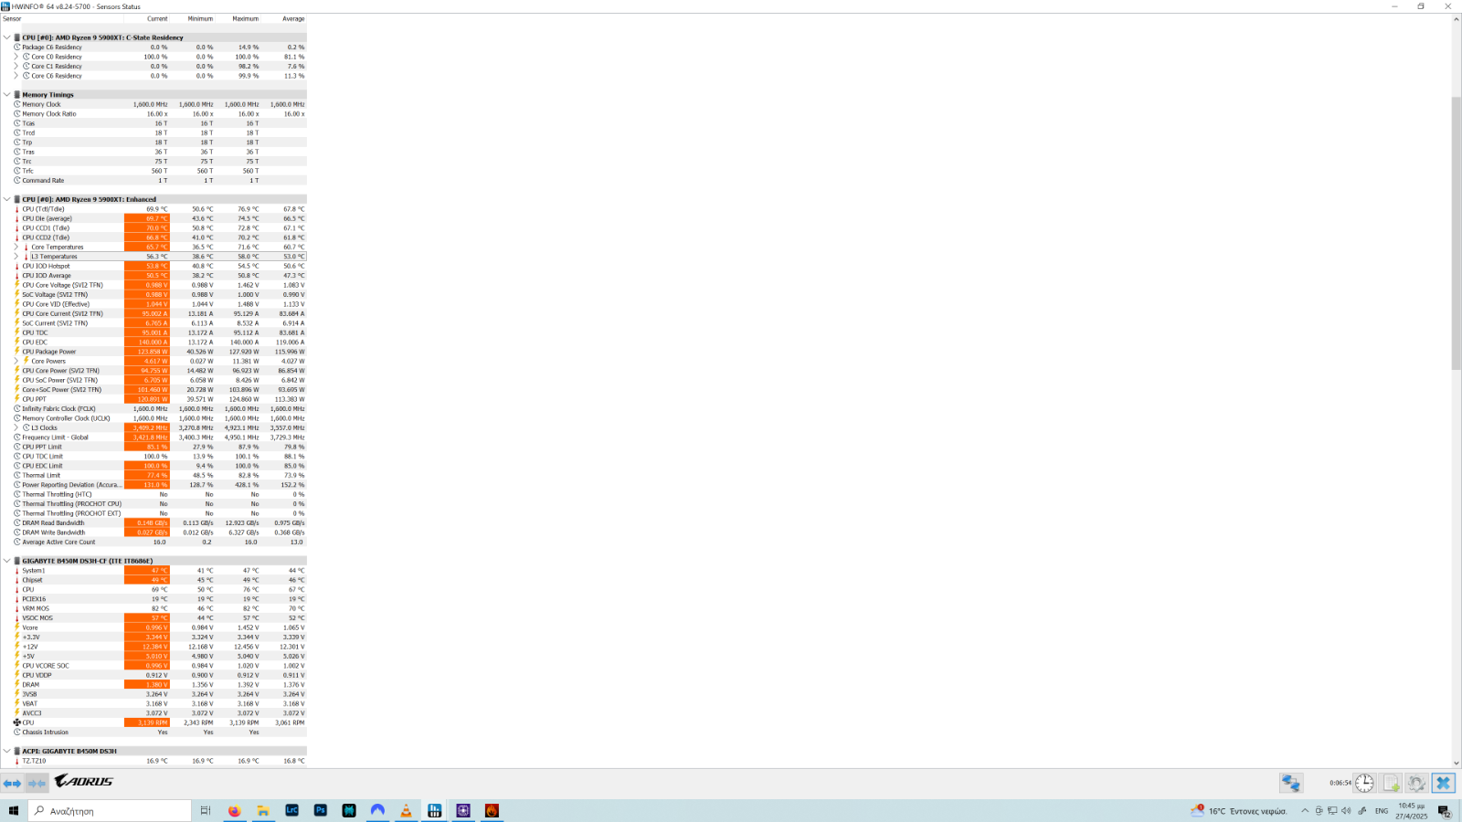Expand the L3 Temperatures row
1462x822 pixels.
(x=16, y=257)
